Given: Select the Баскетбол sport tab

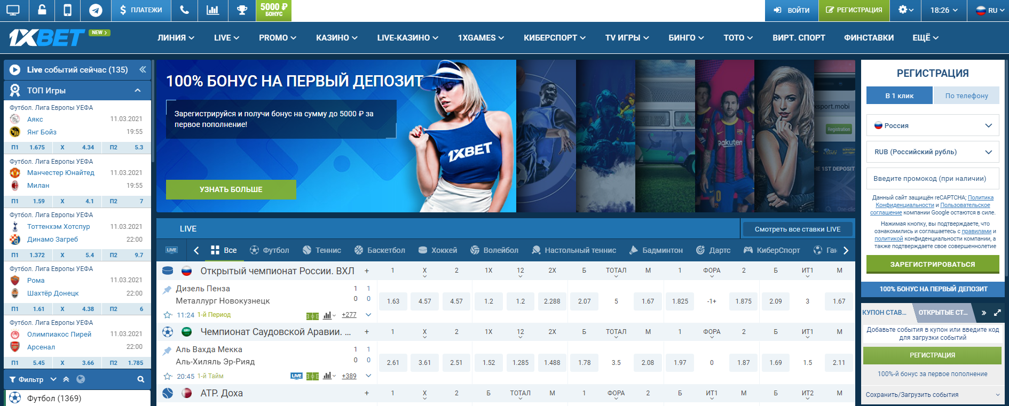Looking at the screenshot, I should point(380,250).
